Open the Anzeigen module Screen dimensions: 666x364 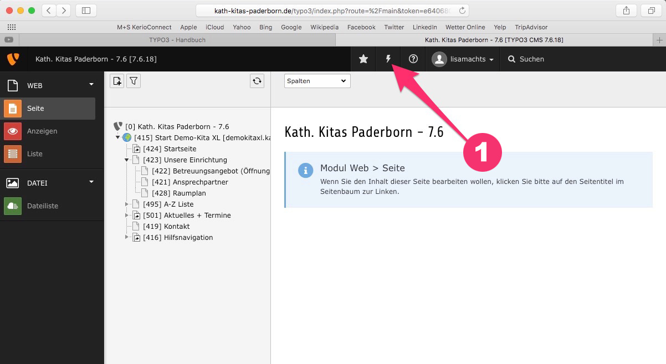pos(42,131)
